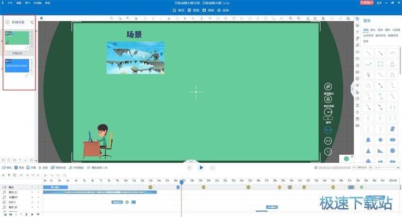Click the home icon above the canvas

coord(41,18)
